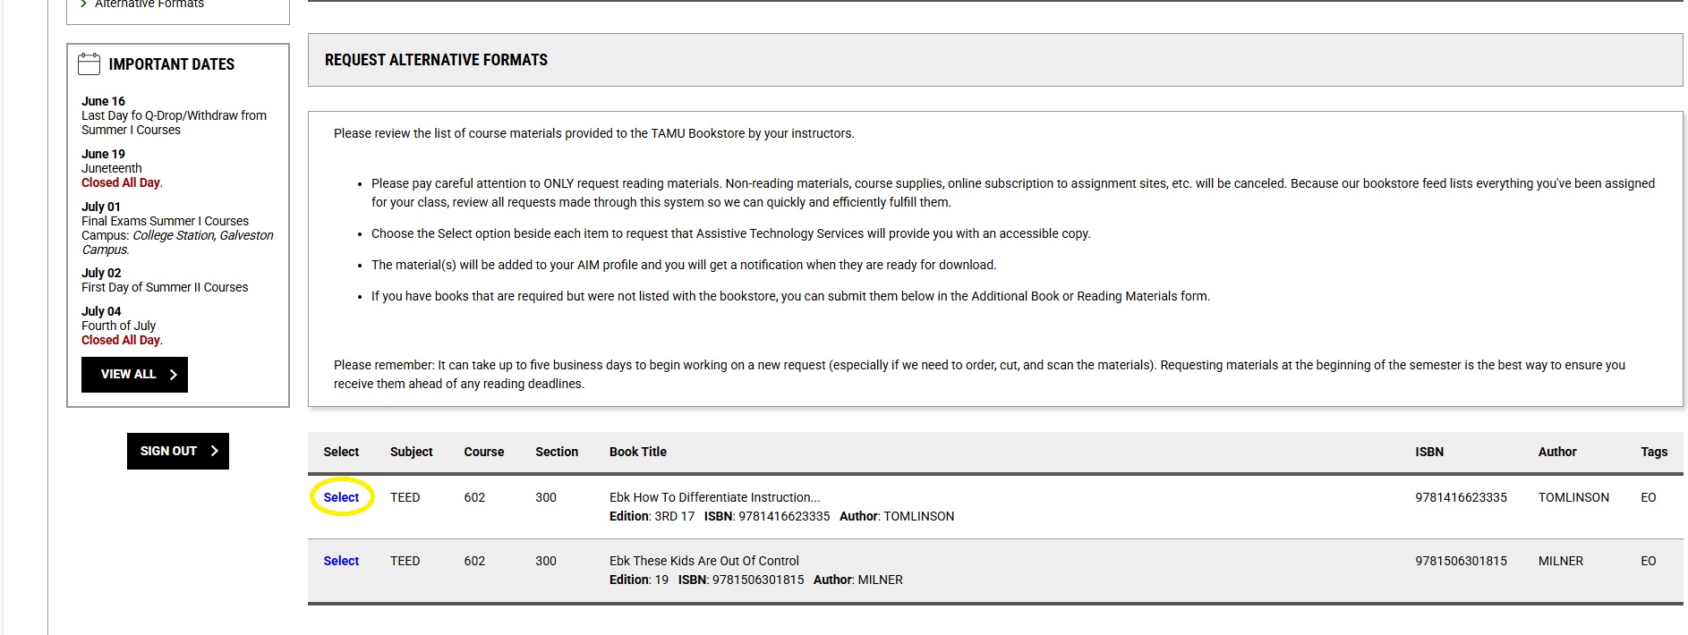
Task: Click the Subject column header
Action: (411, 452)
